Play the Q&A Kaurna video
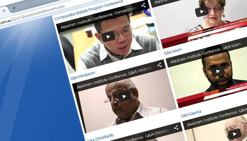 coord(235,134)
